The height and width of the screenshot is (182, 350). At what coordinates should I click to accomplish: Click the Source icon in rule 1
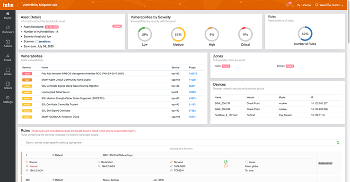[x=27, y=162]
